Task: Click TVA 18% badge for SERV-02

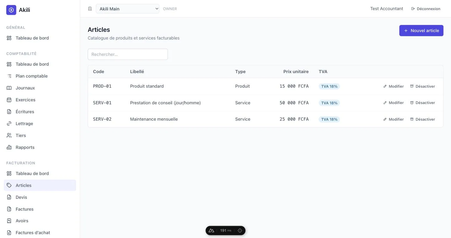Action: click(x=329, y=119)
